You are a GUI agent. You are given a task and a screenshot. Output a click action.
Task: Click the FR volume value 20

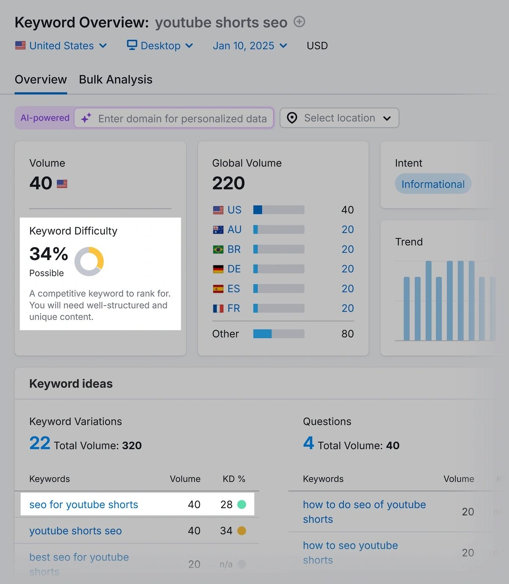(348, 309)
